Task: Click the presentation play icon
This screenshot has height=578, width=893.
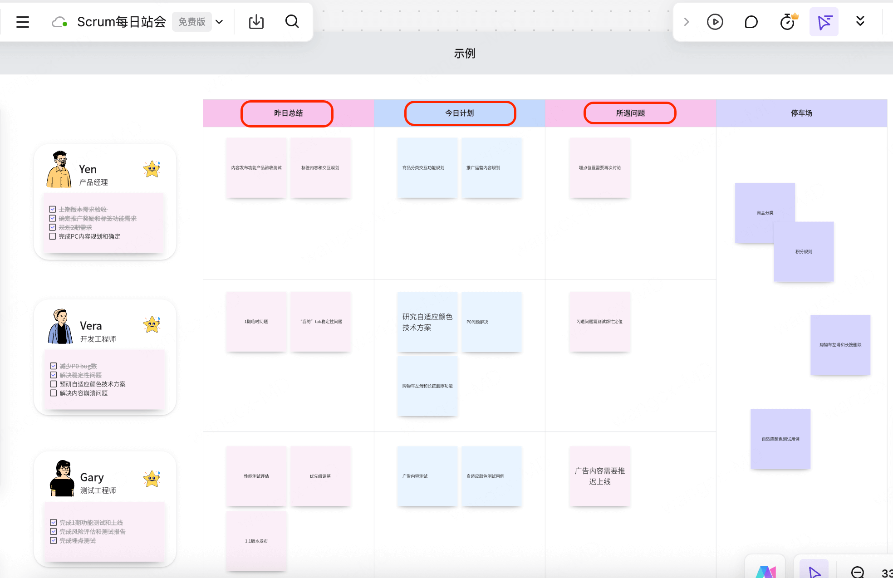Action: pos(715,21)
